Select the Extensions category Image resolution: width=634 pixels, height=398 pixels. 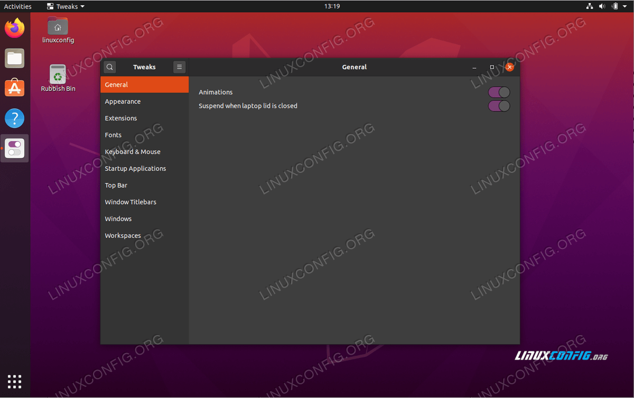coord(144,118)
